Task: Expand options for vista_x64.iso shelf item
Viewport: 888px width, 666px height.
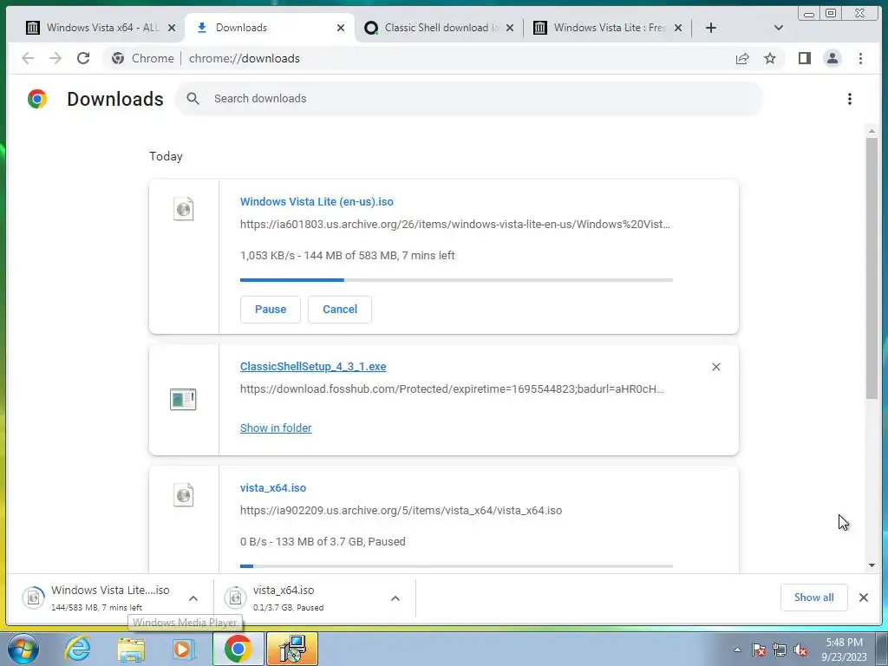Action: tap(395, 598)
